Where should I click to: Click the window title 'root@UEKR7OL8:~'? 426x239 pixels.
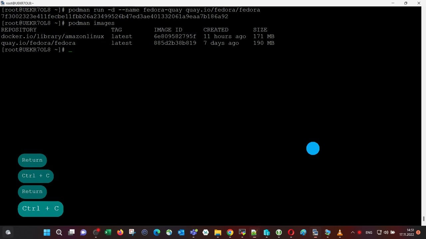pyautogui.click(x=20, y=3)
